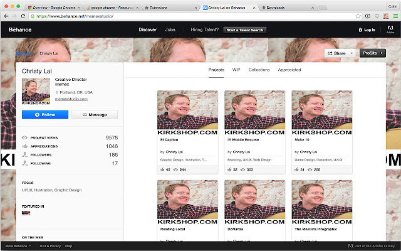Bookmark this page with the star icon
Image resolution: width=401 pixels, height=251 pixels.
click(x=358, y=16)
